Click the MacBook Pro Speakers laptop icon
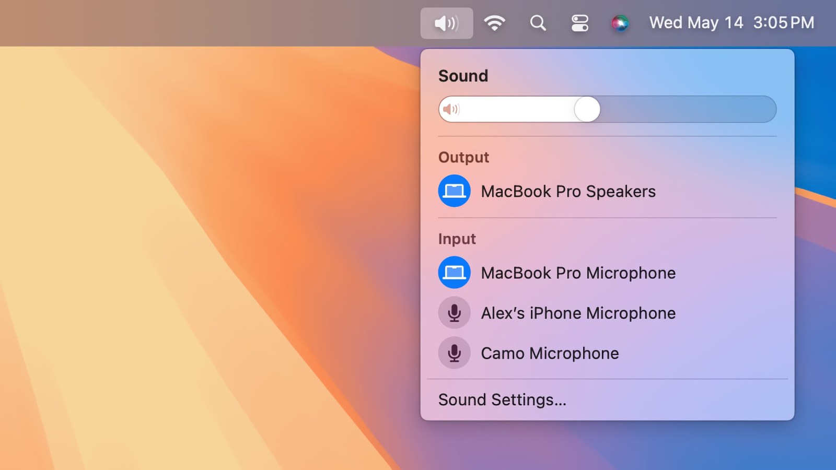The width and height of the screenshot is (836, 470). (x=454, y=191)
